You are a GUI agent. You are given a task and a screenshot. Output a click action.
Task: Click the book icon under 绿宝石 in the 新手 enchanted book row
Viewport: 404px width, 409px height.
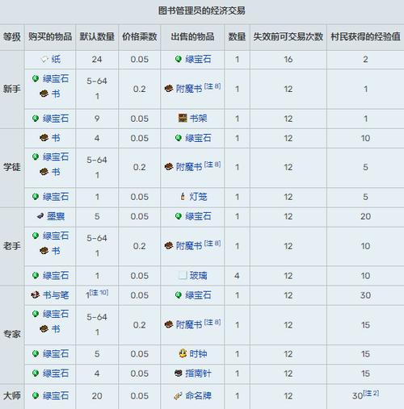pyautogui.click(x=44, y=94)
